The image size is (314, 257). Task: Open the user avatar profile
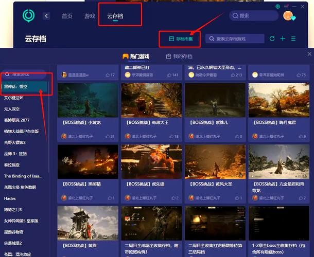click(288, 16)
